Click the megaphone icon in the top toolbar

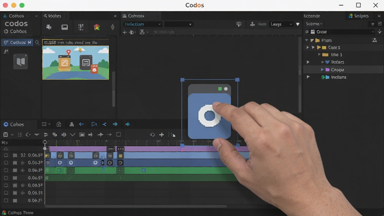click(x=49, y=27)
